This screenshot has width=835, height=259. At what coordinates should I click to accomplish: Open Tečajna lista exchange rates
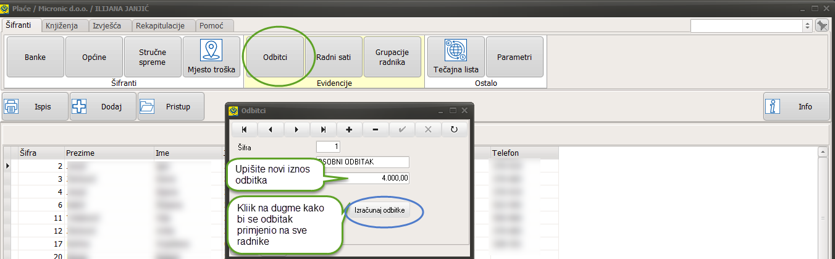(456, 57)
